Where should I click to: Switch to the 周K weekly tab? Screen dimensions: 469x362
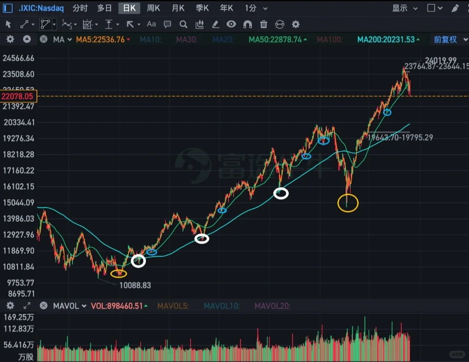point(153,8)
